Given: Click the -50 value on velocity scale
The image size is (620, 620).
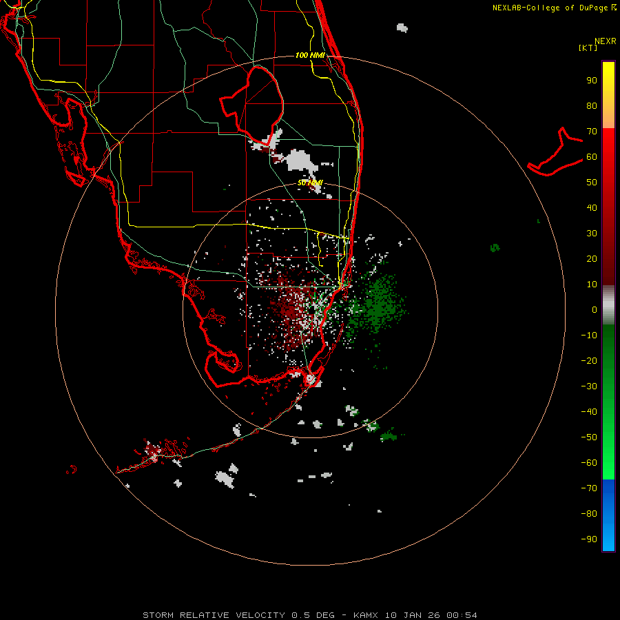Looking at the screenshot, I should 589,437.
